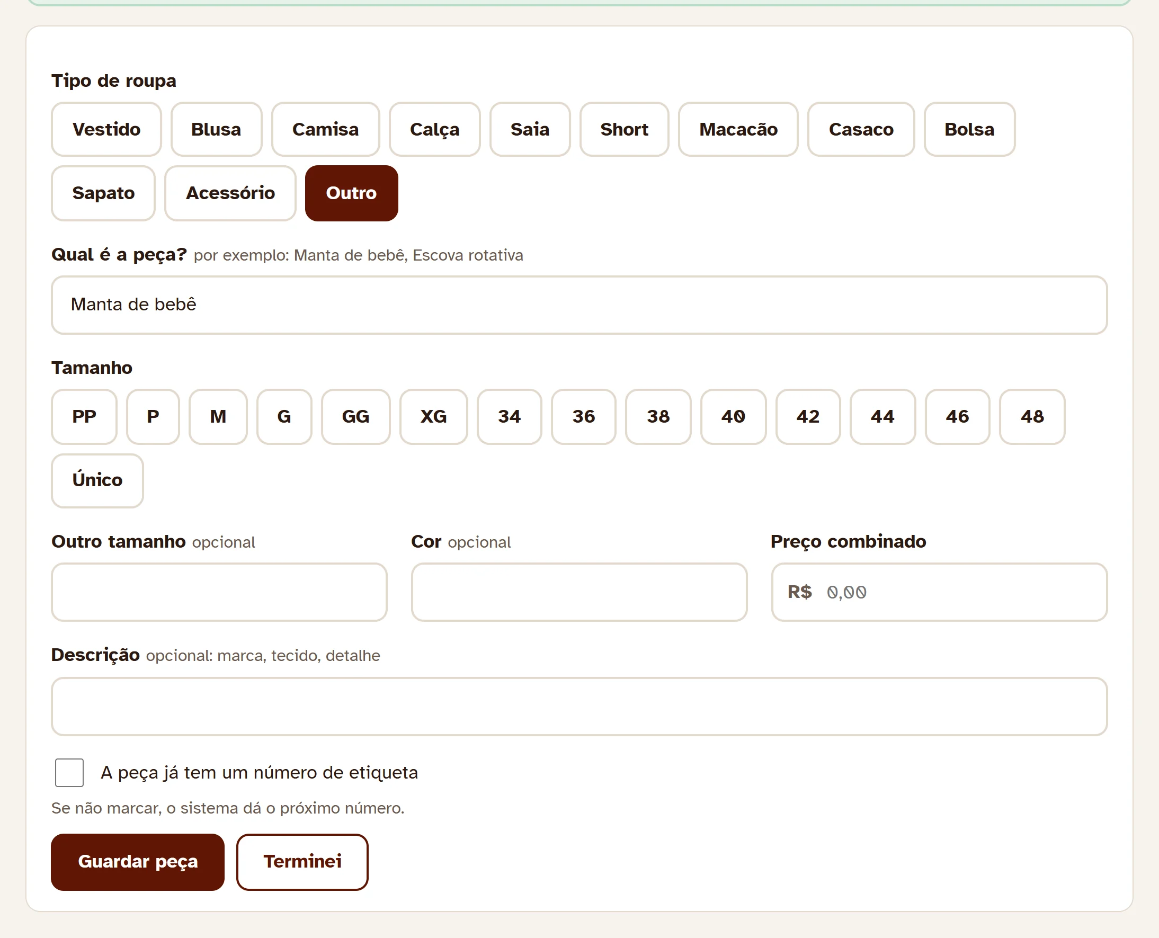Select the Único size option
1159x938 pixels.
97,480
